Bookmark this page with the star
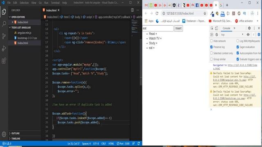The image size is (262, 147). pyautogui.click(x=205, y=13)
